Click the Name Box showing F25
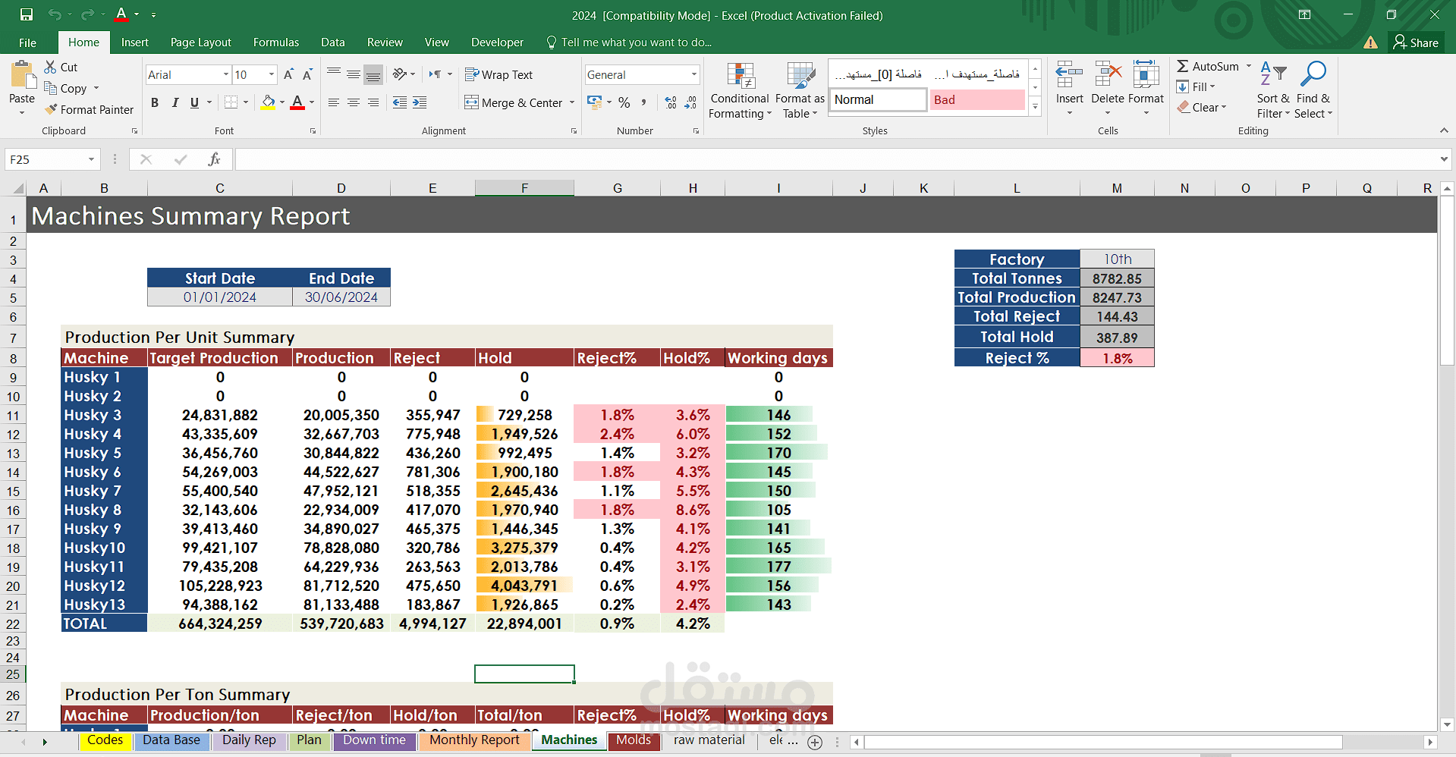The image size is (1456, 757). point(46,159)
